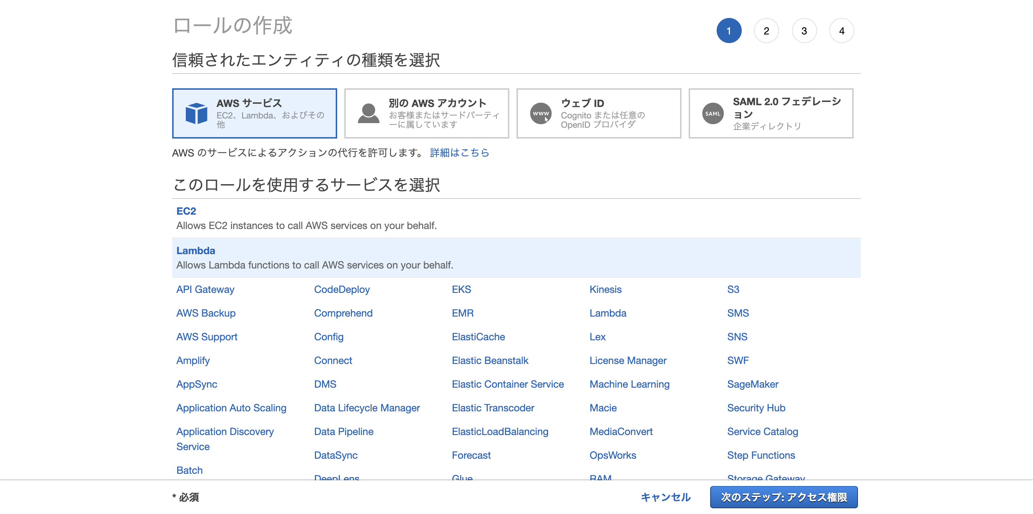
Task: Choose Security Hub service
Action: (756, 408)
